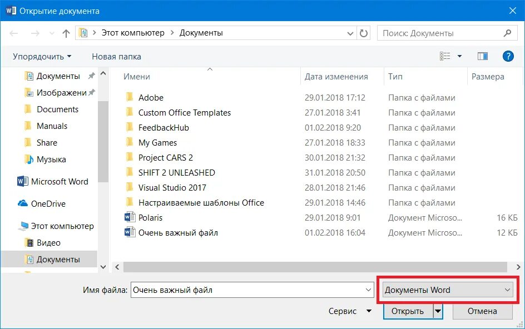Select Documents folder in sidebar
Screen dimensions: 525x329
[57, 109]
